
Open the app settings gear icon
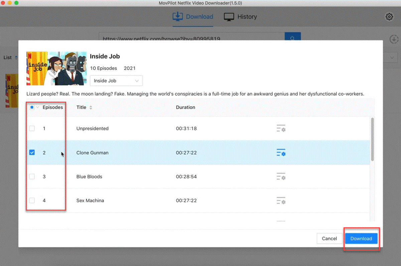pyautogui.click(x=389, y=17)
